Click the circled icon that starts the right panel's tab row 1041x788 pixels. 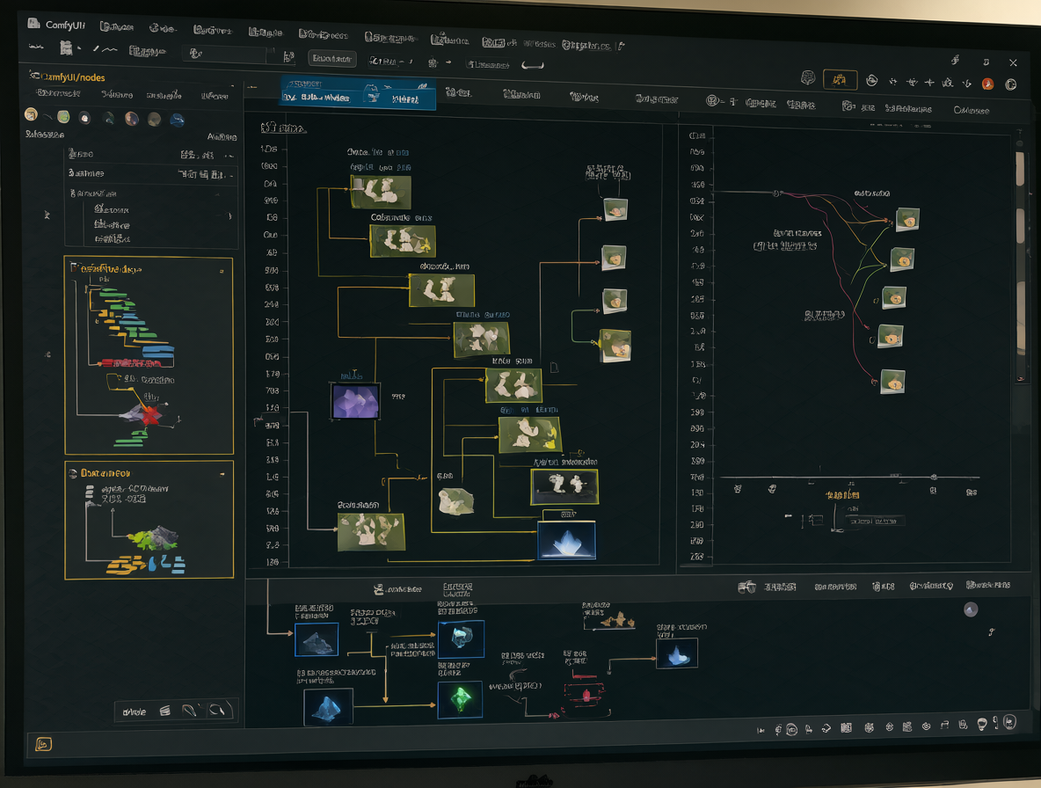(712, 101)
